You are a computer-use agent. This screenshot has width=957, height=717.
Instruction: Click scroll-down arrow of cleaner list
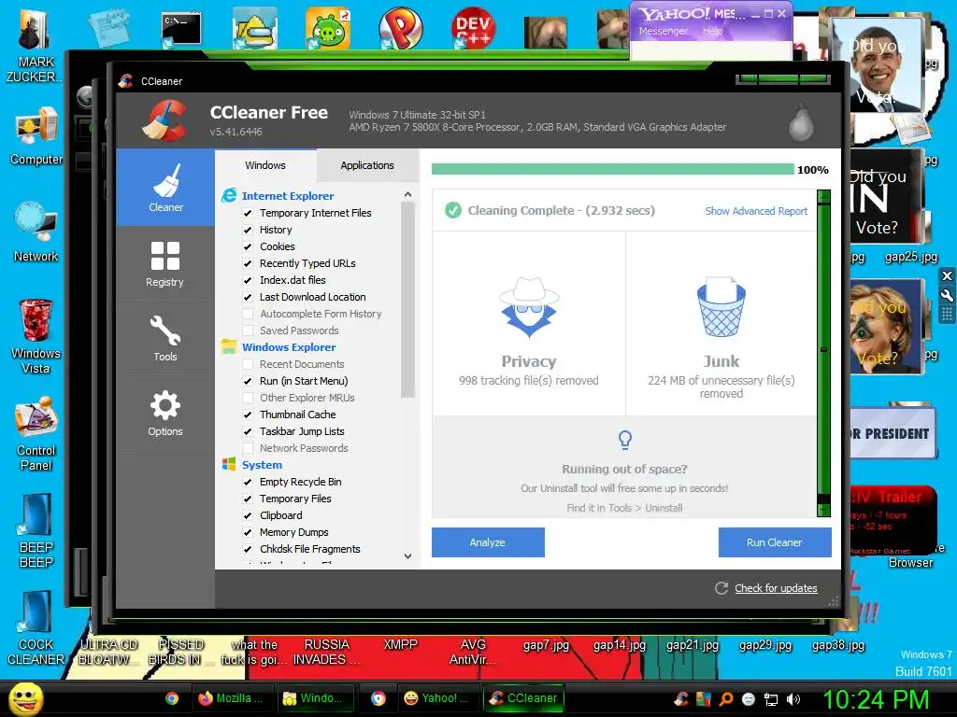[x=407, y=556]
